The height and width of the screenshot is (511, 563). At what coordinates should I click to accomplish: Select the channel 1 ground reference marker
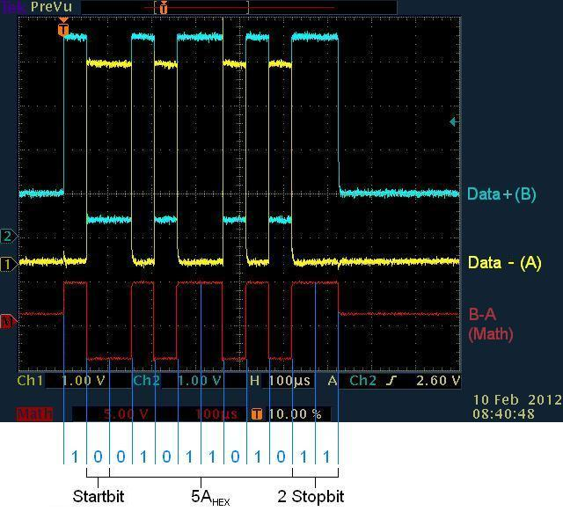click(8, 264)
